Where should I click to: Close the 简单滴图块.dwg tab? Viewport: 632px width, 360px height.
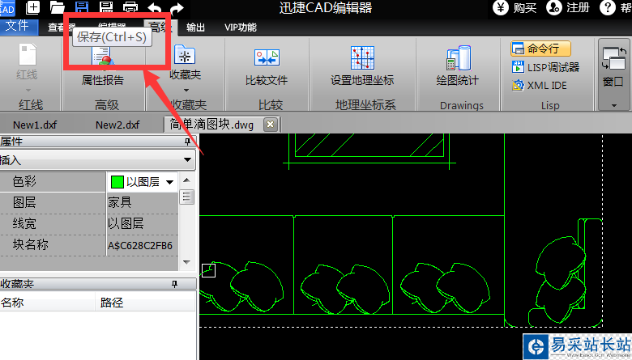coord(271,125)
